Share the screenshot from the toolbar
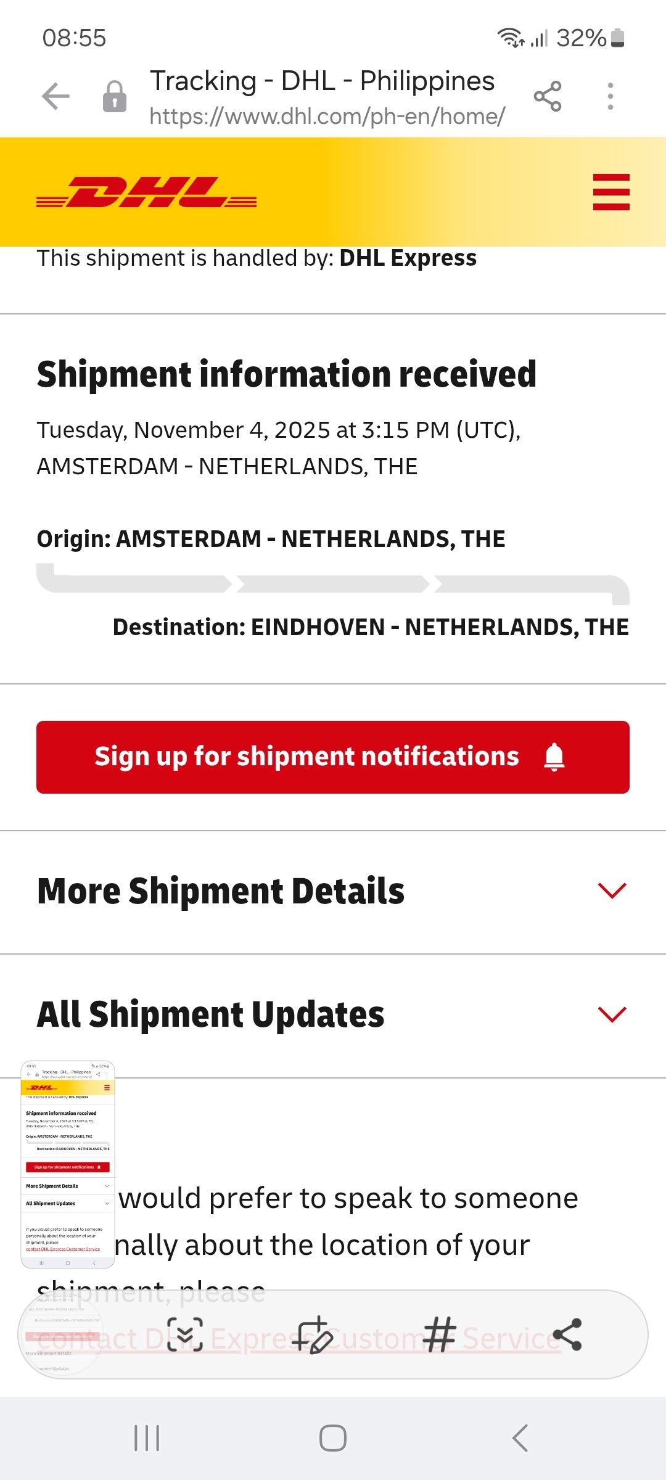 (568, 1334)
